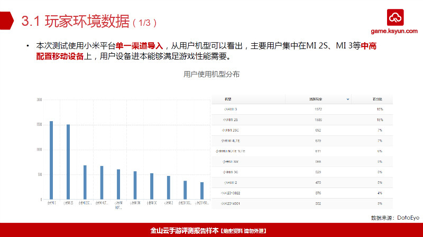Click the 475 active players value
Image resolution: width=423 pixels, height=237 pixels.
point(318,183)
